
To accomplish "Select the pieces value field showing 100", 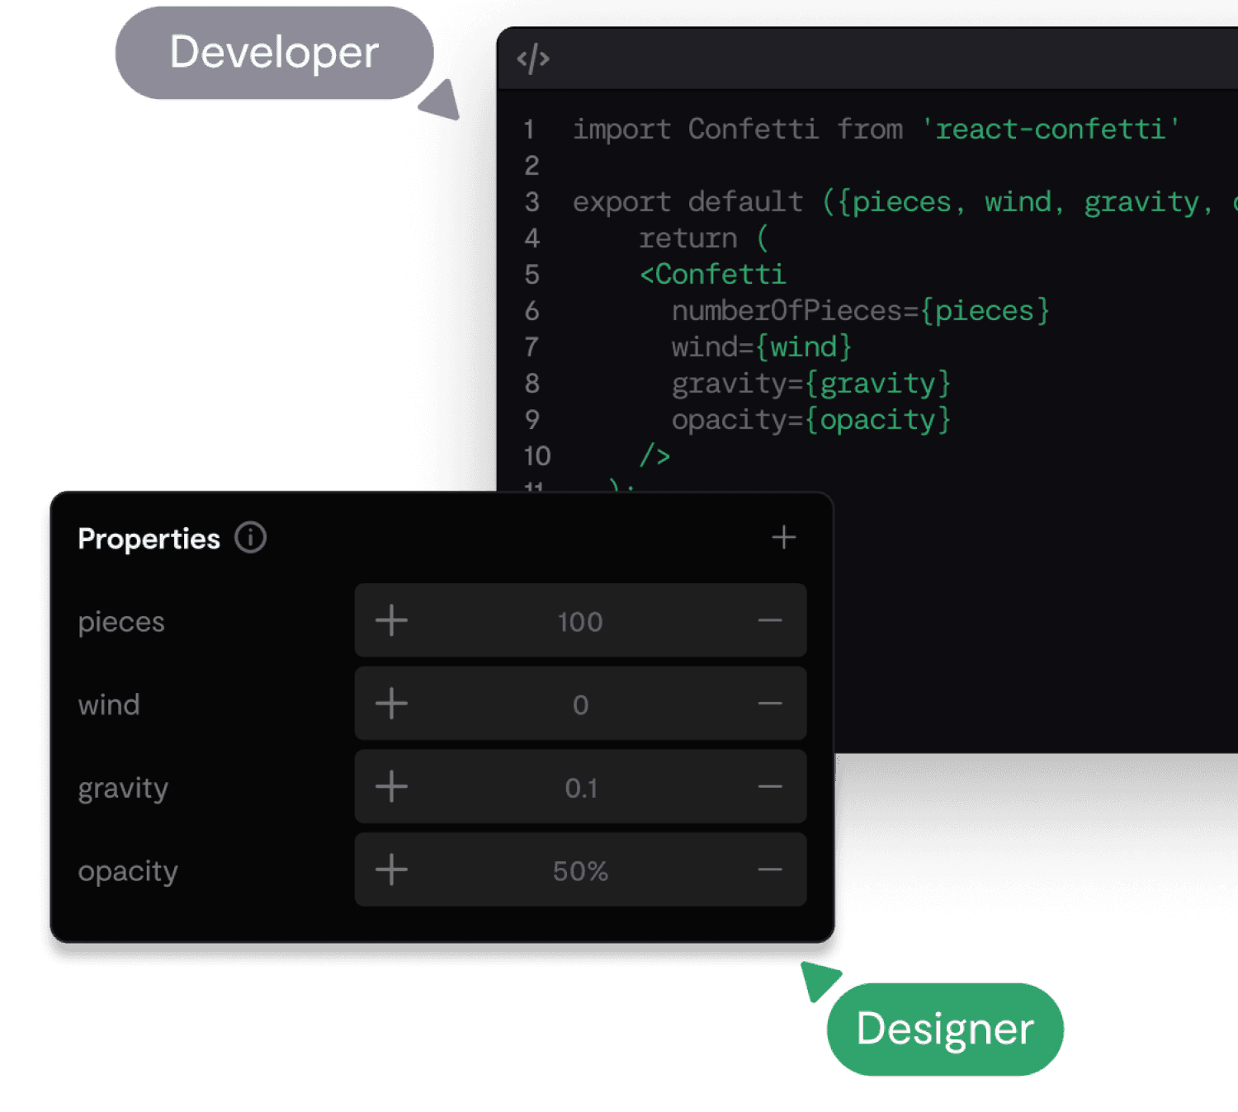I will (x=579, y=621).
